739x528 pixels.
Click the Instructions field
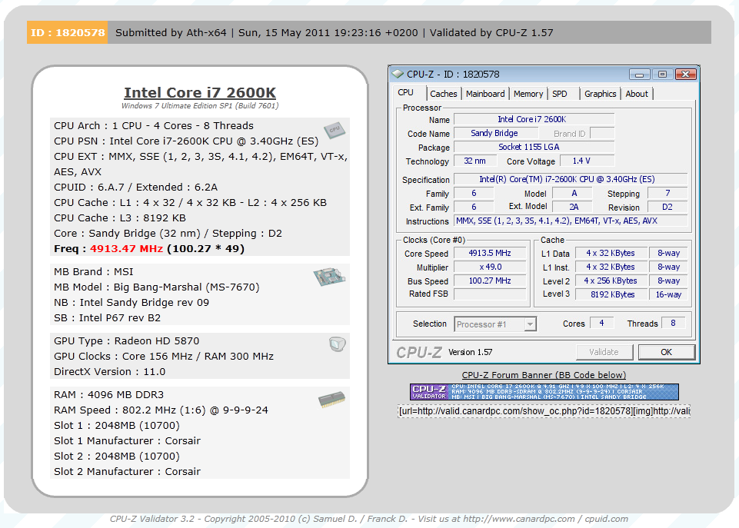pos(571,221)
